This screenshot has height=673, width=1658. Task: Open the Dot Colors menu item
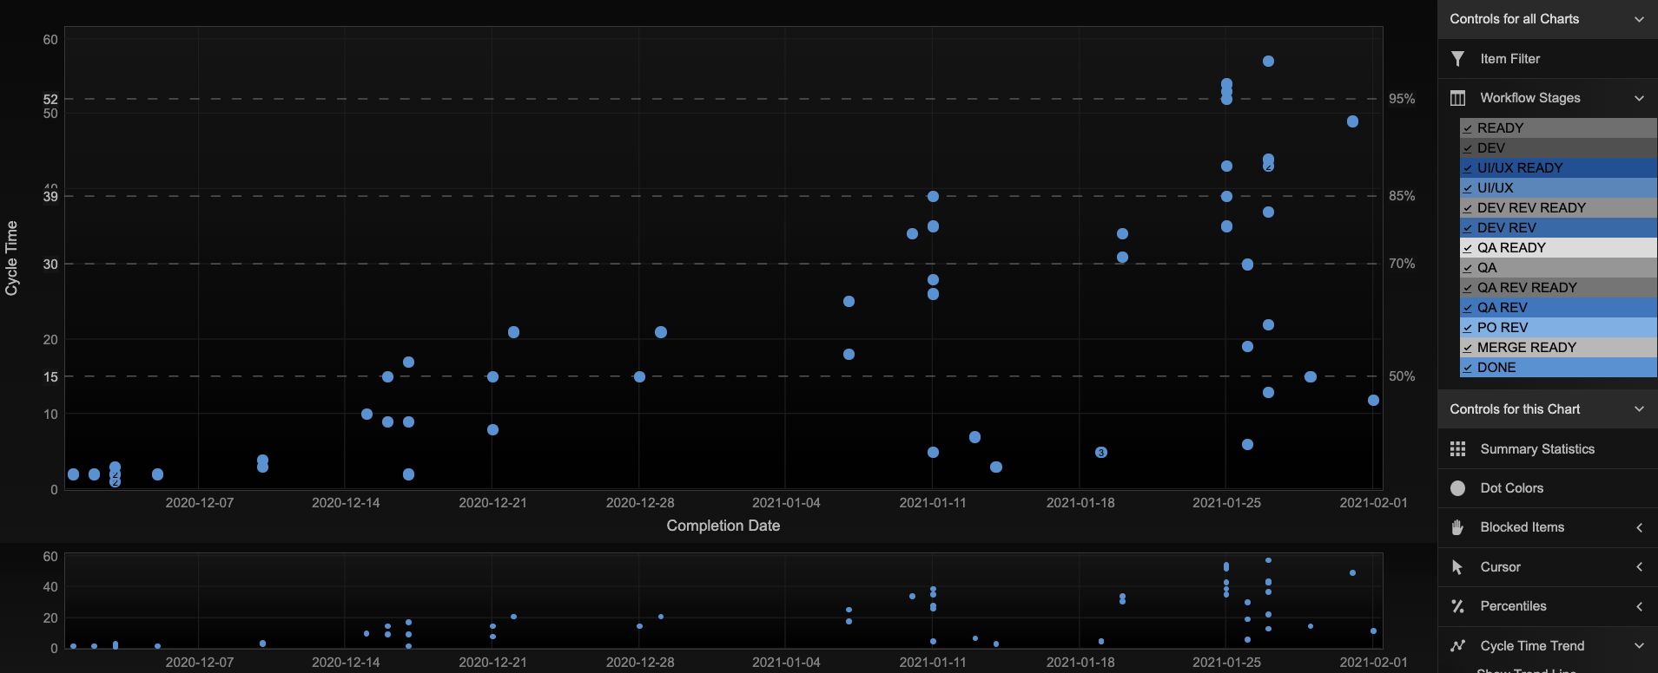1511,488
